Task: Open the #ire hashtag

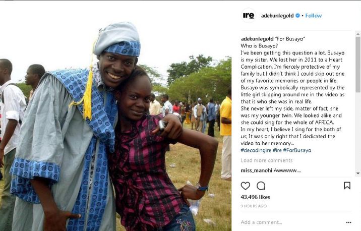Action: point(277,150)
